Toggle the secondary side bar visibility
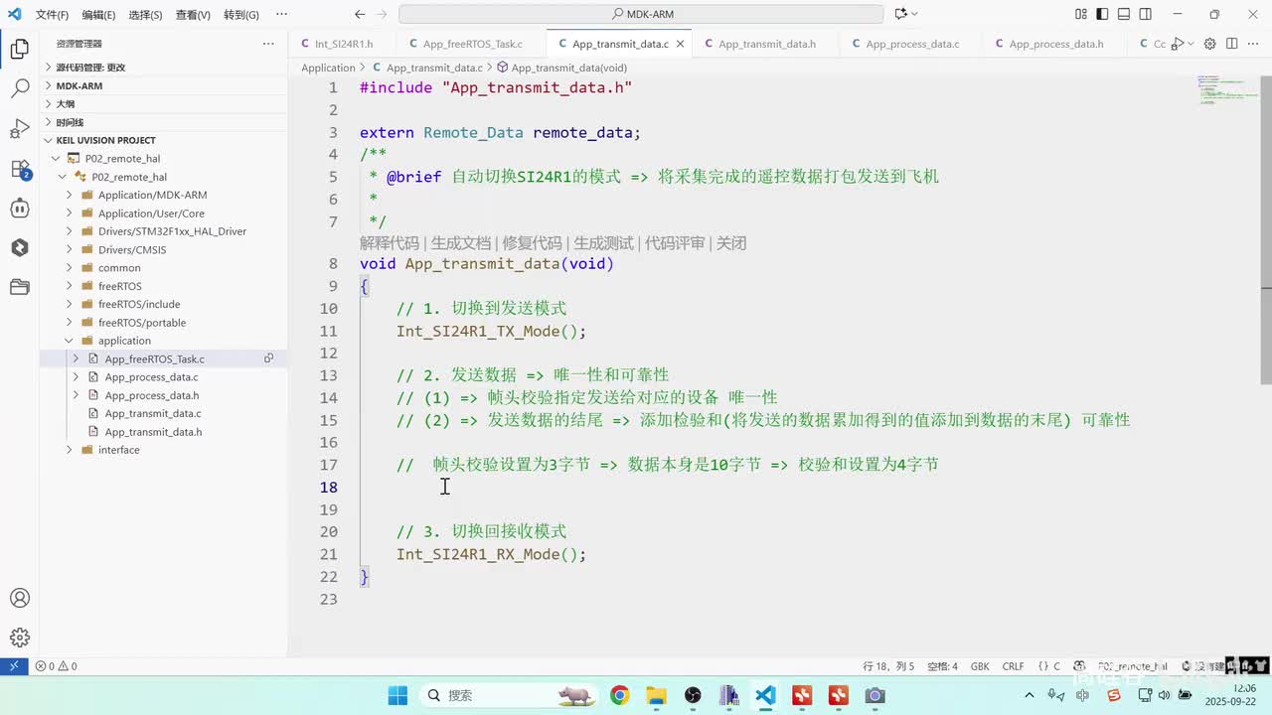Screen dimensions: 1272x715 pyautogui.click(x=1146, y=14)
